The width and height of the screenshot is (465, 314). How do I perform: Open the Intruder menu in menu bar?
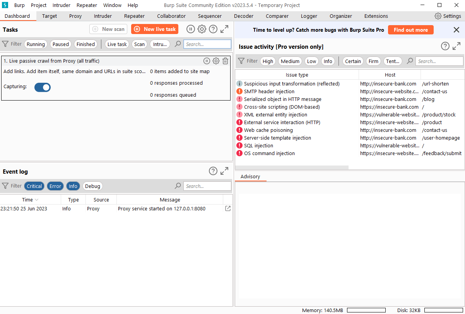point(61,5)
